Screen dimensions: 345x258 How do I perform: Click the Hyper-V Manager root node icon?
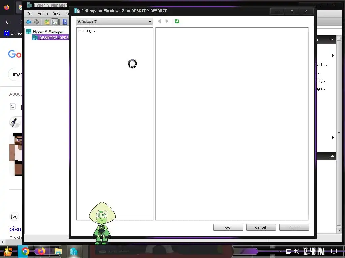coord(29,31)
